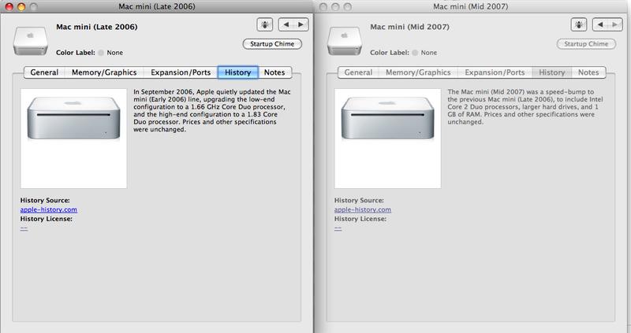The image size is (631, 333).
Task: Open Color Label selector in Mid 2007 window
Action: [424, 53]
